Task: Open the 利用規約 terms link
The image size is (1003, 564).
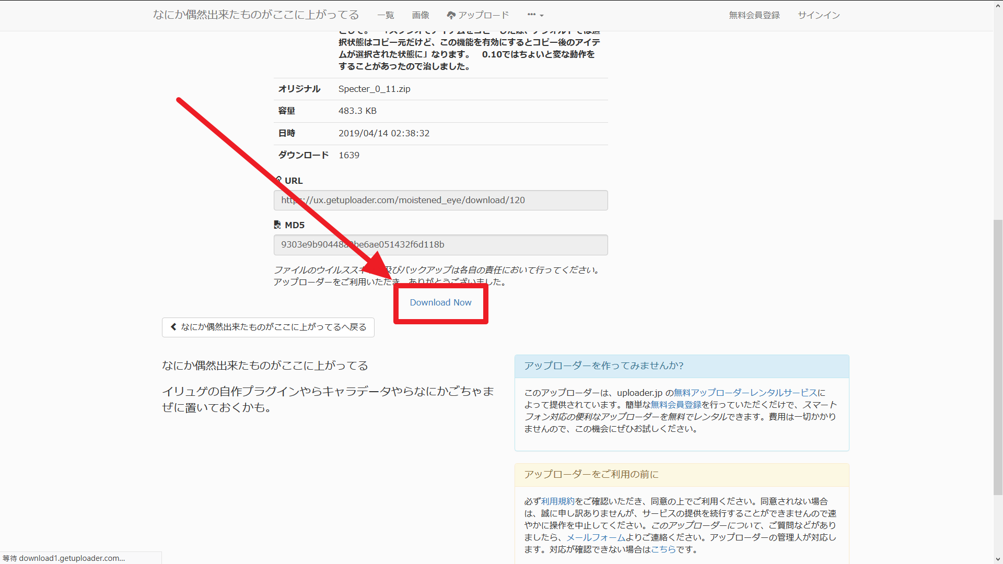Action: click(x=557, y=501)
